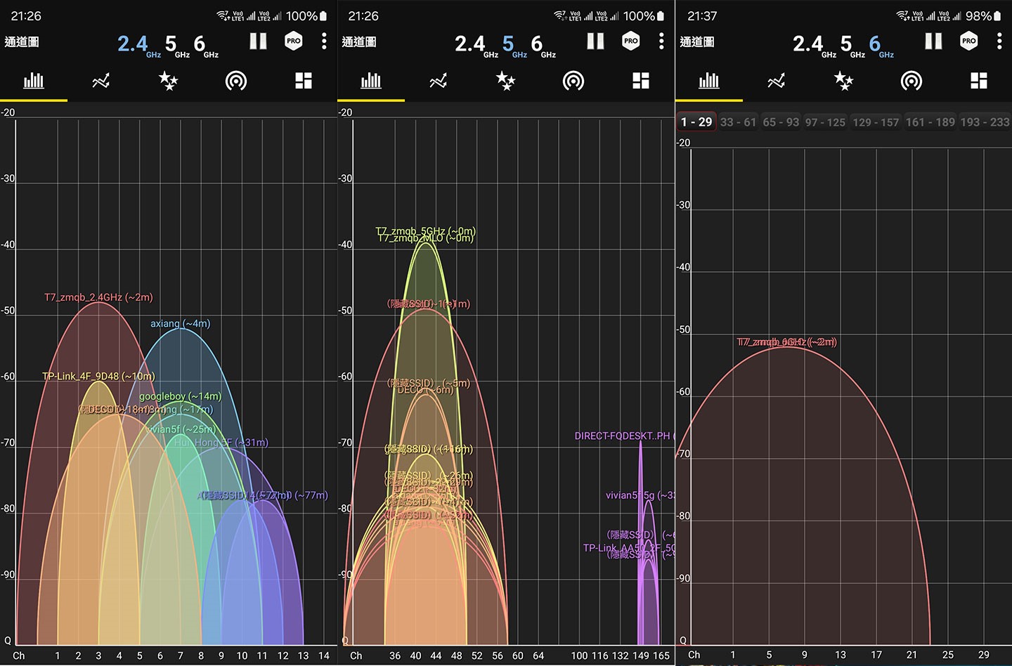Show the 97 - 125 channel range
1012x666 pixels.
(826, 122)
